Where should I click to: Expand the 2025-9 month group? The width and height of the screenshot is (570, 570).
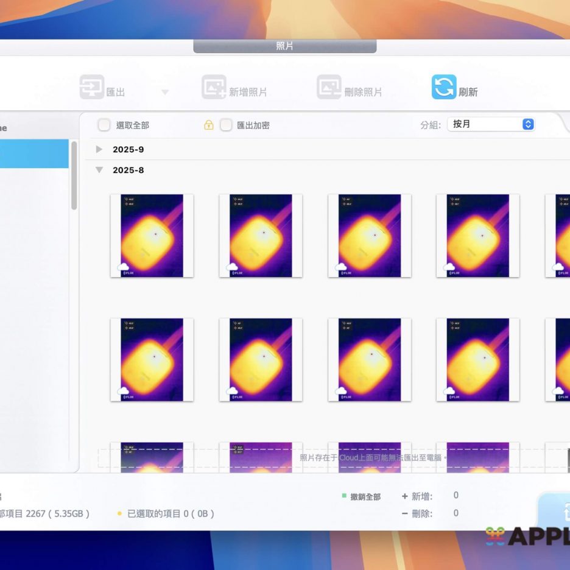(99, 149)
